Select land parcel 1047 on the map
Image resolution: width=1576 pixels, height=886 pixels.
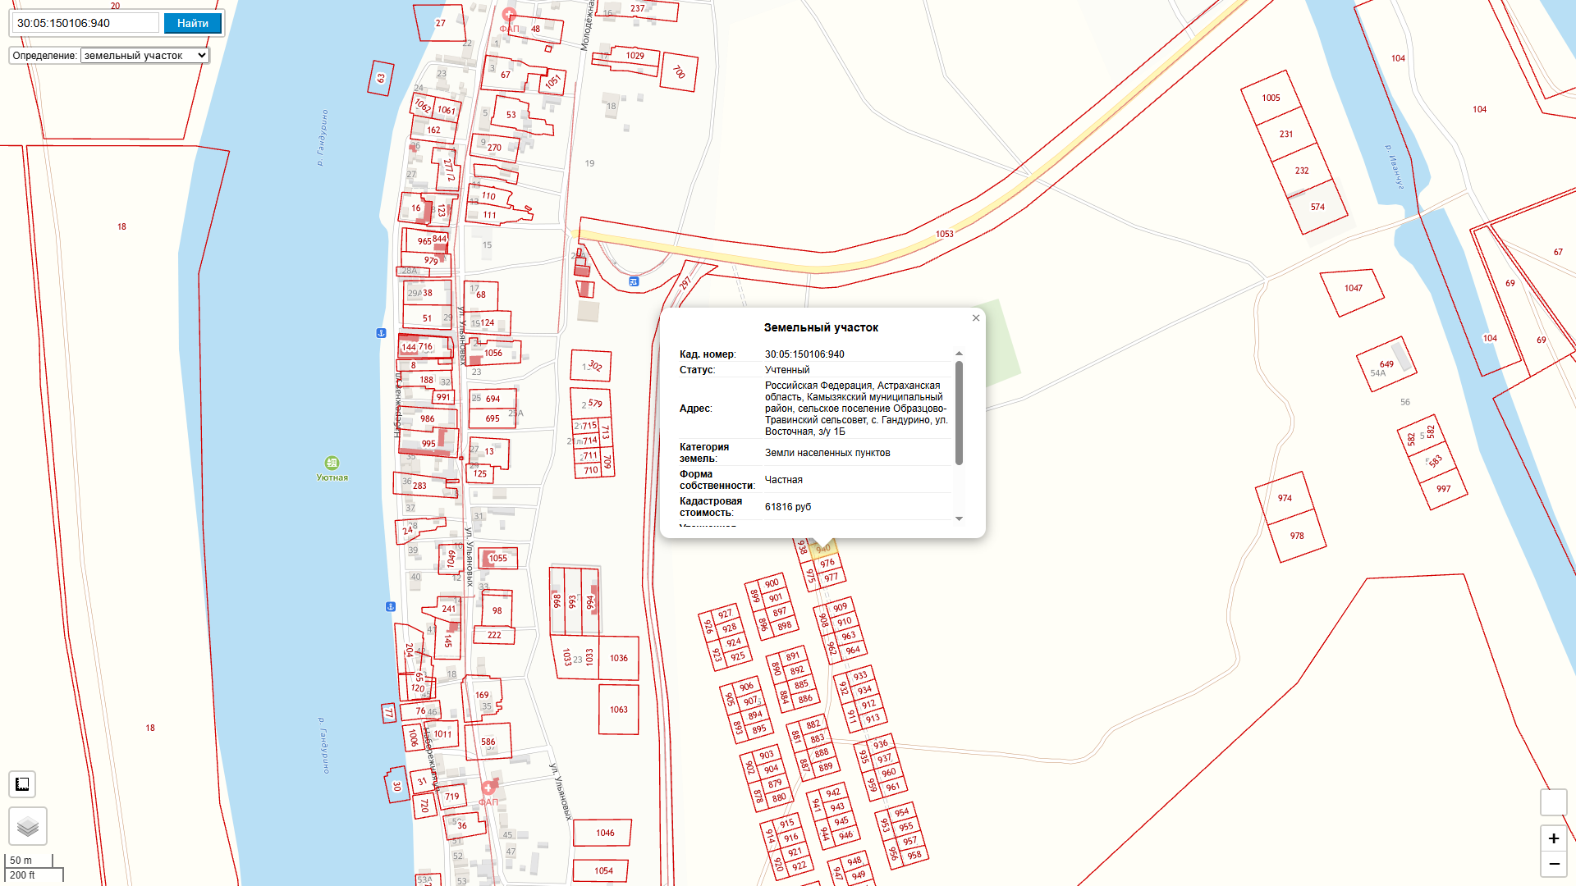1352,292
